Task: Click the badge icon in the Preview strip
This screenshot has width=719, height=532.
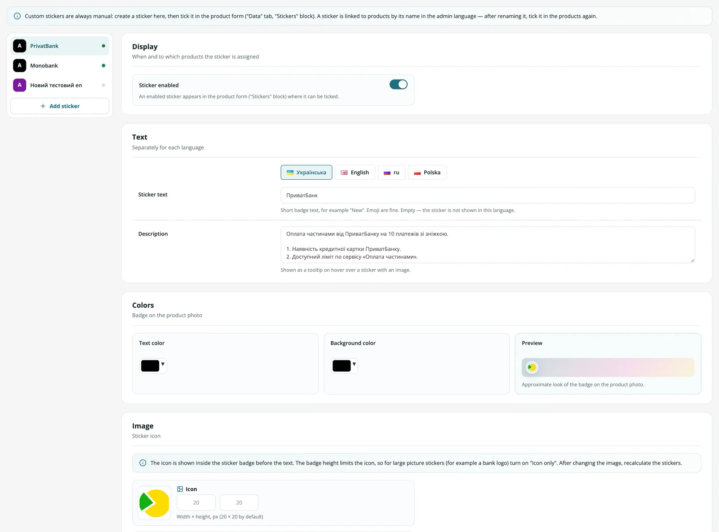Action: [532, 368]
